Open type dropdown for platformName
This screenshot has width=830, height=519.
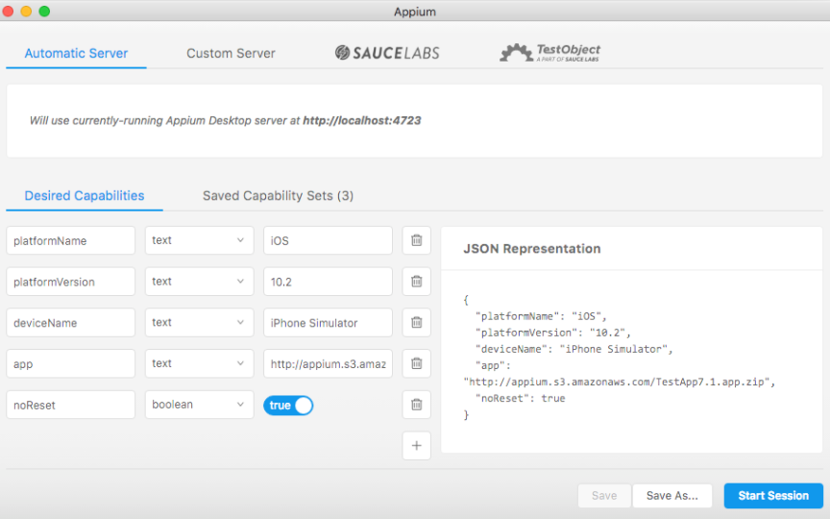point(199,240)
